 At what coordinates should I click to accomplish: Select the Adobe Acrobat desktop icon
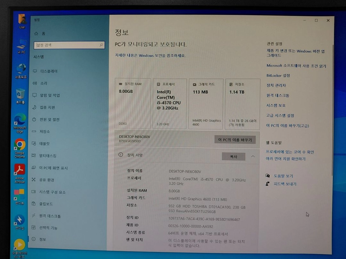tap(20, 174)
